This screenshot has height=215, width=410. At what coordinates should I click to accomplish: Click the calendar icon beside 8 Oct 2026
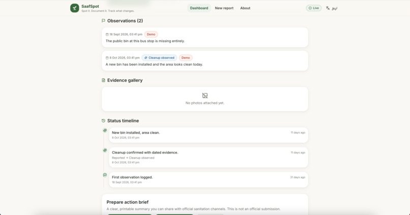click(107, 58)
